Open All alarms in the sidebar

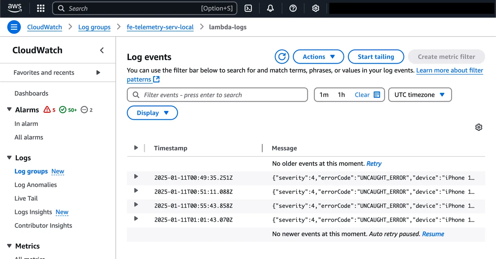29,137
